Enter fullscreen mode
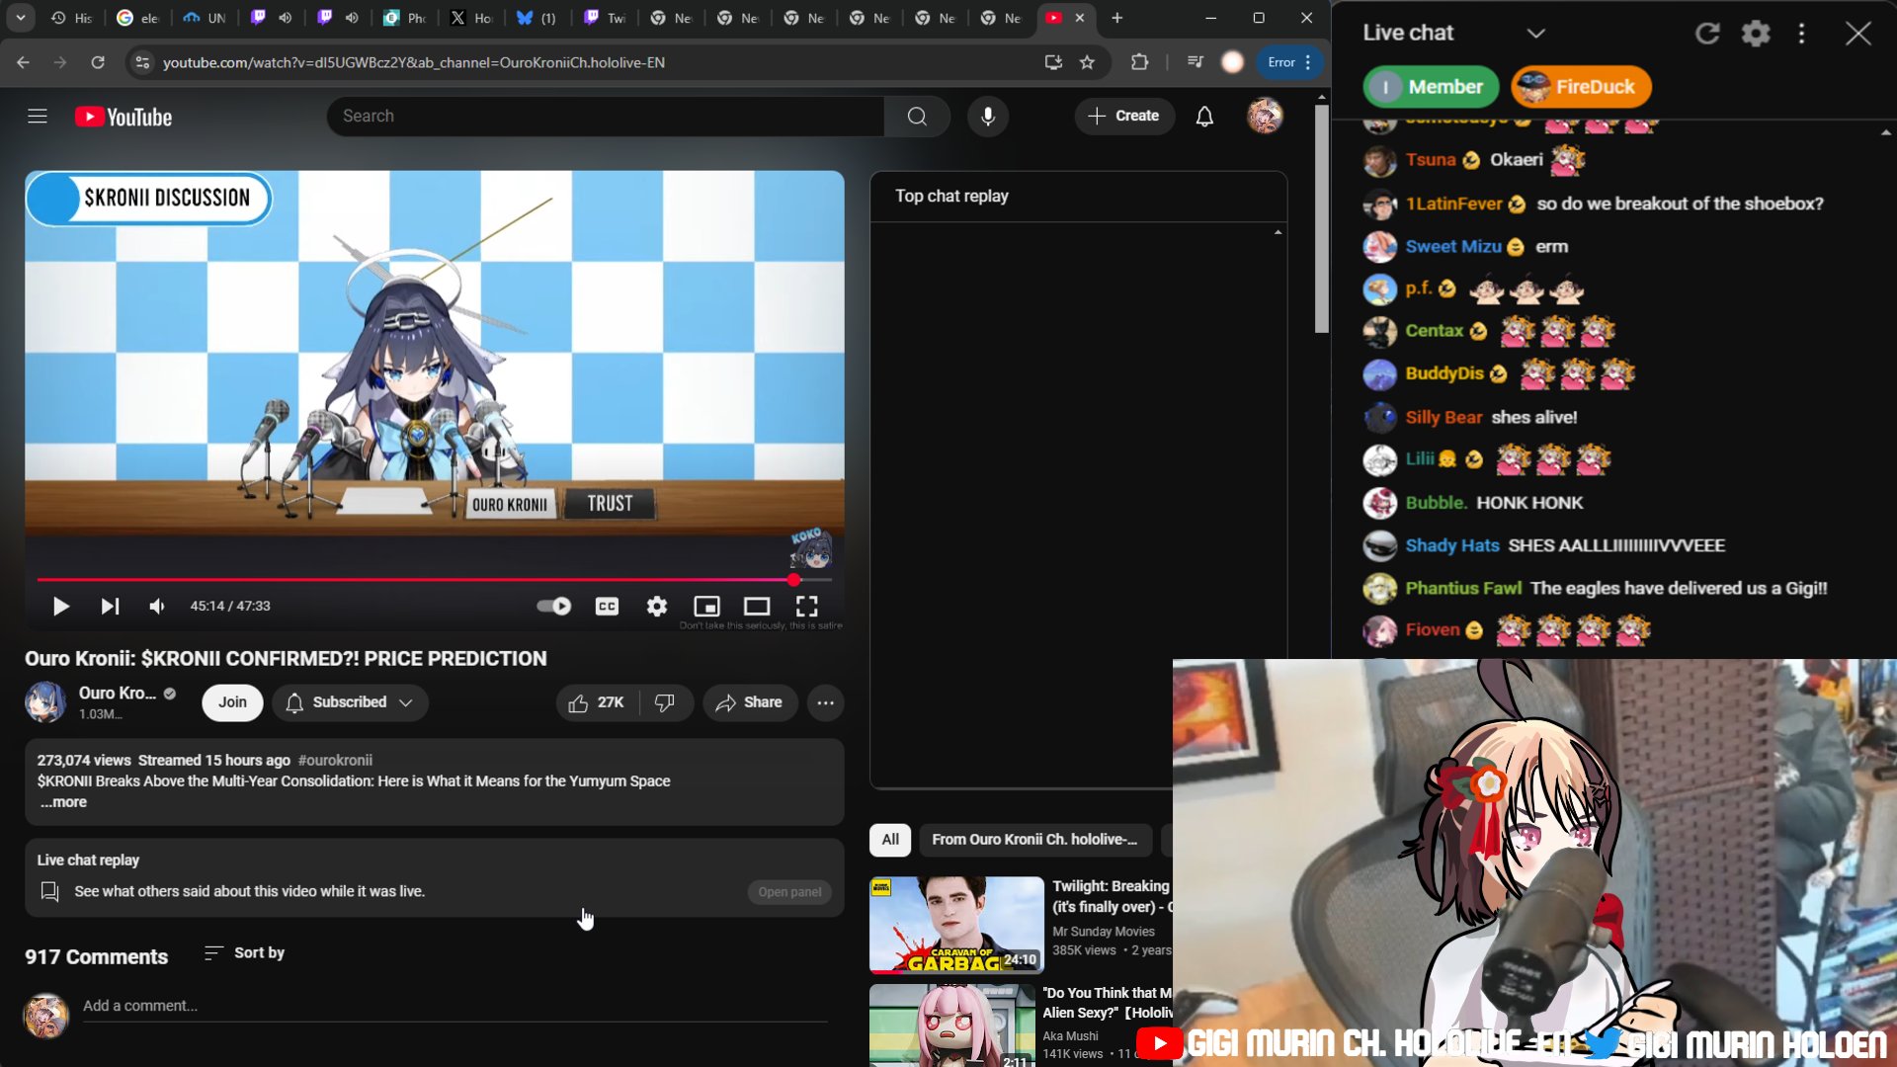 [807, 607]
